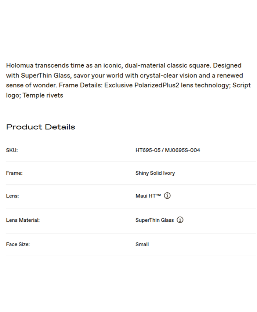Click the Maui HT lens text
Image resolution: width=257 pixels, height=312 pixels.
click(148, 196)
